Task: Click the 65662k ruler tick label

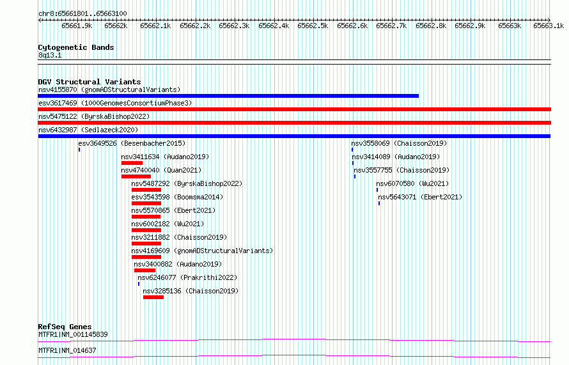Action: pos(116,26)
